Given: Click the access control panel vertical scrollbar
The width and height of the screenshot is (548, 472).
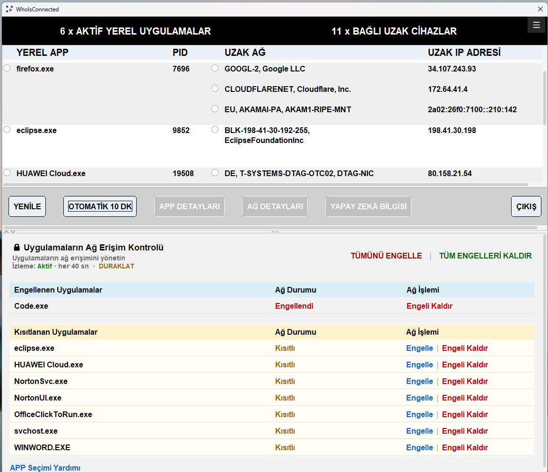Looking at the screenshot, I should [545, 350].
